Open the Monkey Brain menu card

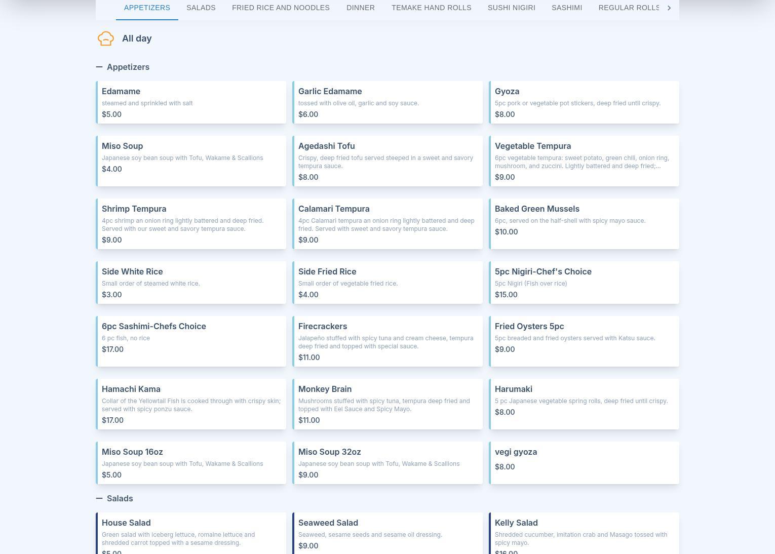coord(388,404)
